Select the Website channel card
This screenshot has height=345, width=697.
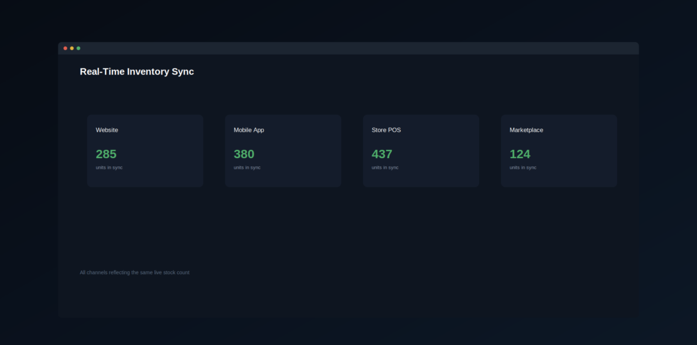point(145,151)
